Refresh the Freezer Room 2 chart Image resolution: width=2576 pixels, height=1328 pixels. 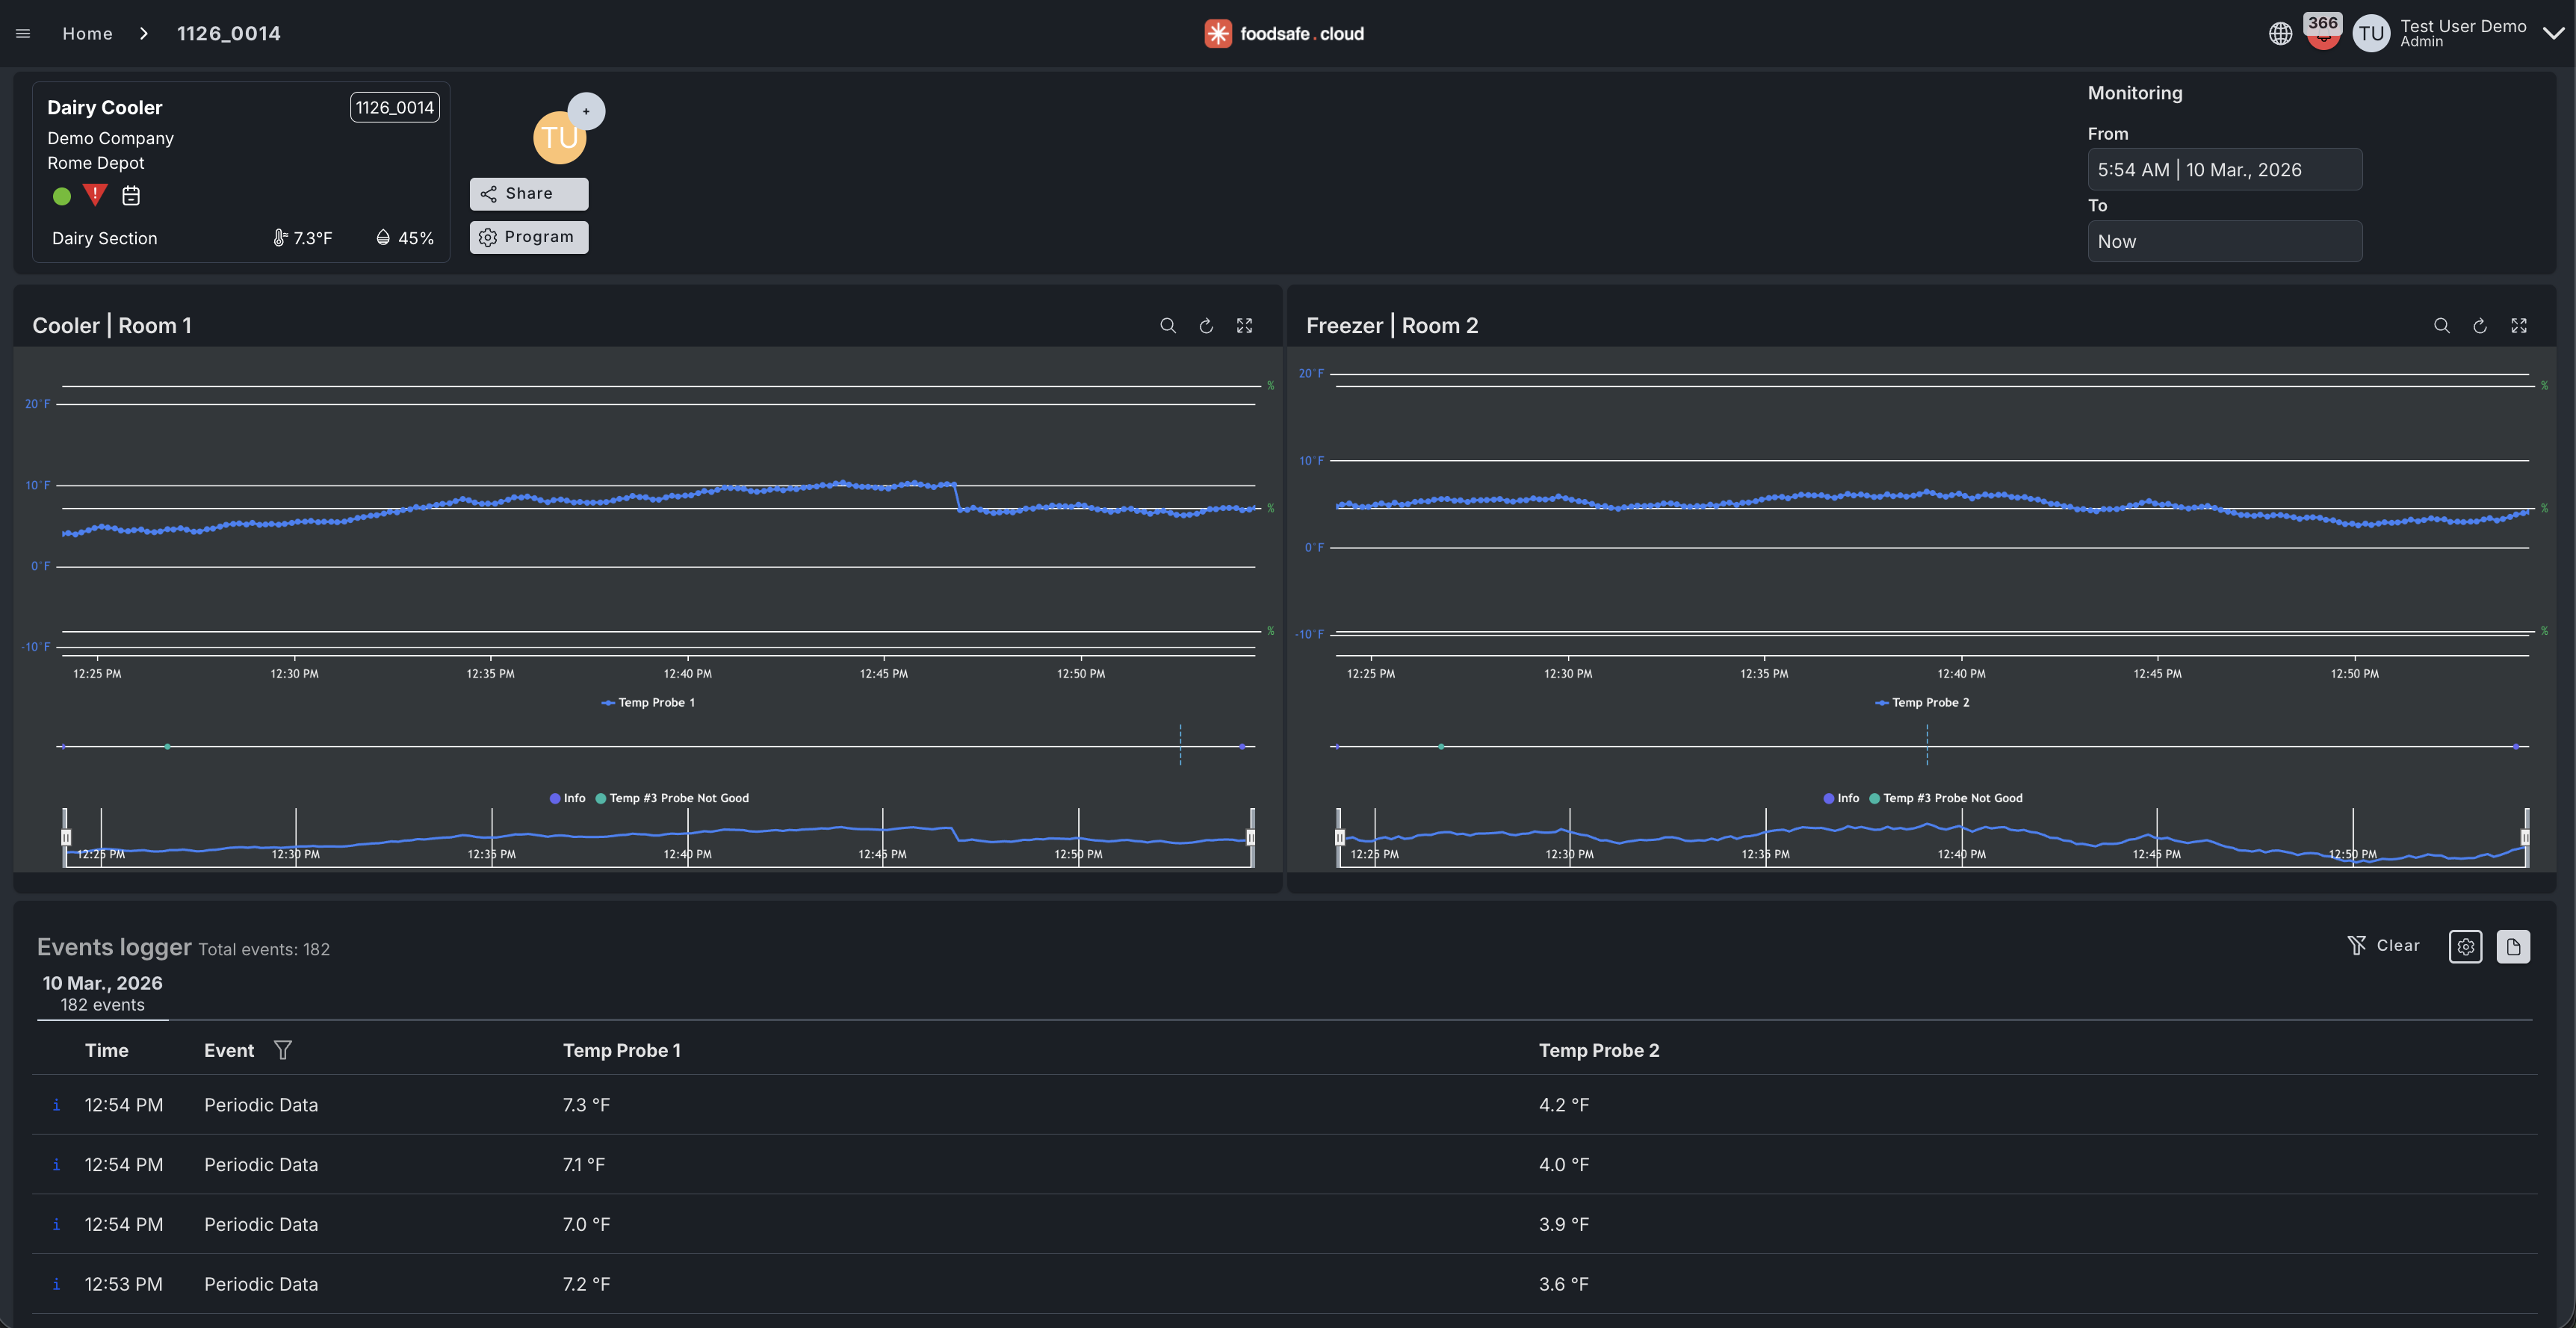click(x=2480, y=325)
